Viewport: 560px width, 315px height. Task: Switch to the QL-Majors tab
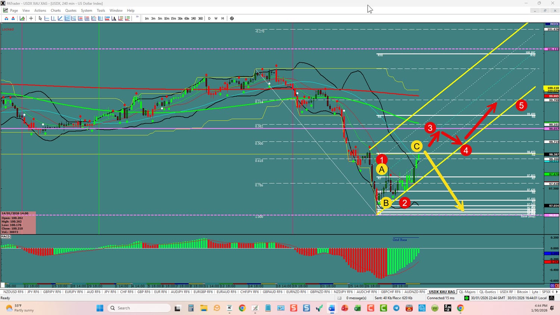(x=467, y=292)
